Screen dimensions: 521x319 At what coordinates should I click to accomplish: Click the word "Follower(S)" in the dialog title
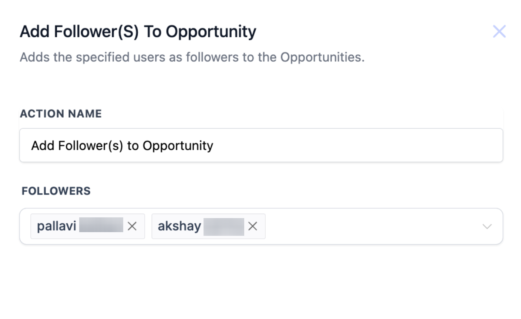[96, 32]
